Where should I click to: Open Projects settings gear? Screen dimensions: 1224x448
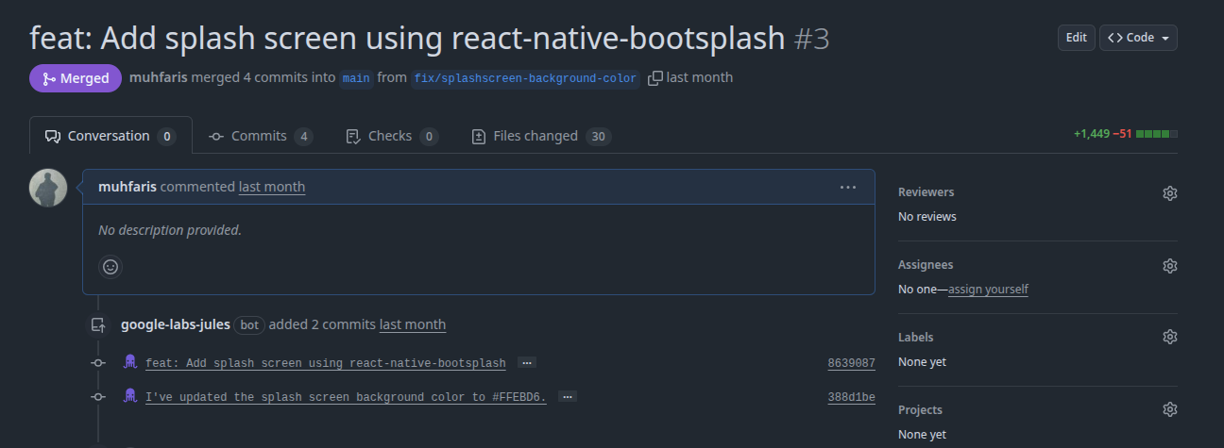click(x=1170, y=409)
